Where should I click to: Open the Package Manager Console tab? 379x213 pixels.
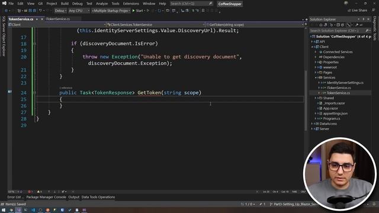click(x=46, y=197)
